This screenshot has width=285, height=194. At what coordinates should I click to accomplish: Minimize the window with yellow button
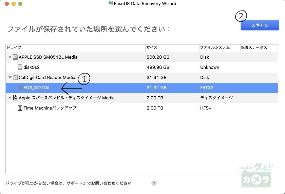tap(14, 4)
